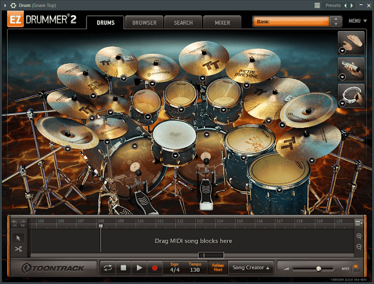This screenshot has height=284, width=374.
Task: Click bar 114 on the timeline ruler
Action: click(220, 221)
